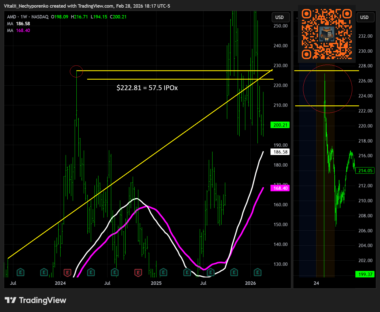Click the green 200.21 last-price axis tag
Image resolution: width=380 pixels, height=312 pixels.
point(280,125)
